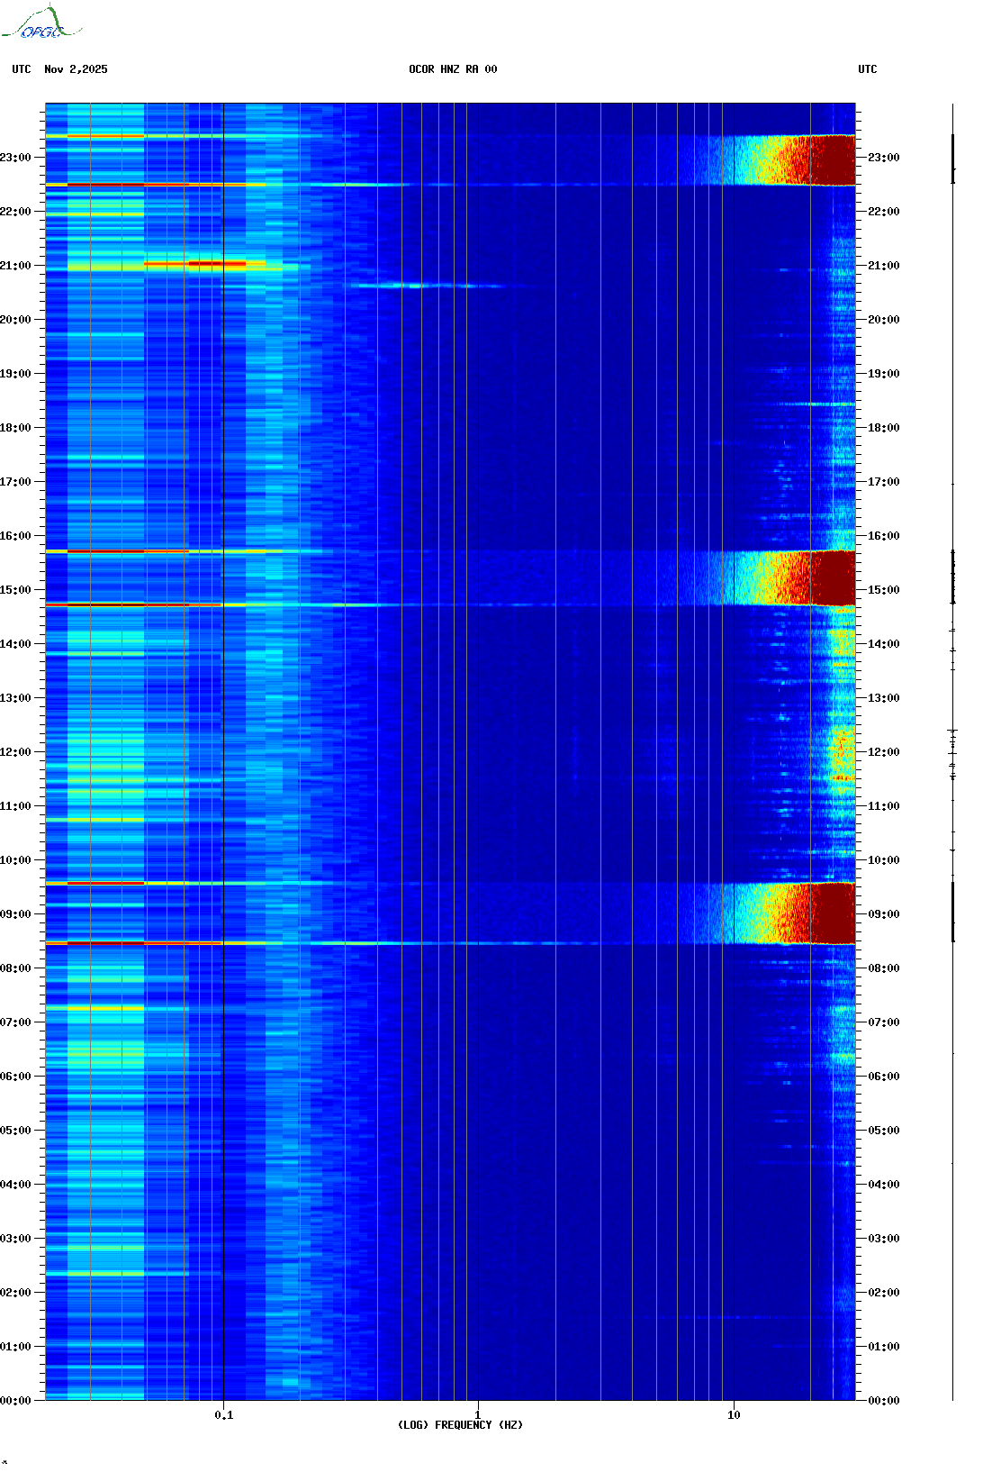Click the left axis '03:00' label
The width and height of the screenshot is (992, 1472).
pyautogui.click(x=15, y=1239)
